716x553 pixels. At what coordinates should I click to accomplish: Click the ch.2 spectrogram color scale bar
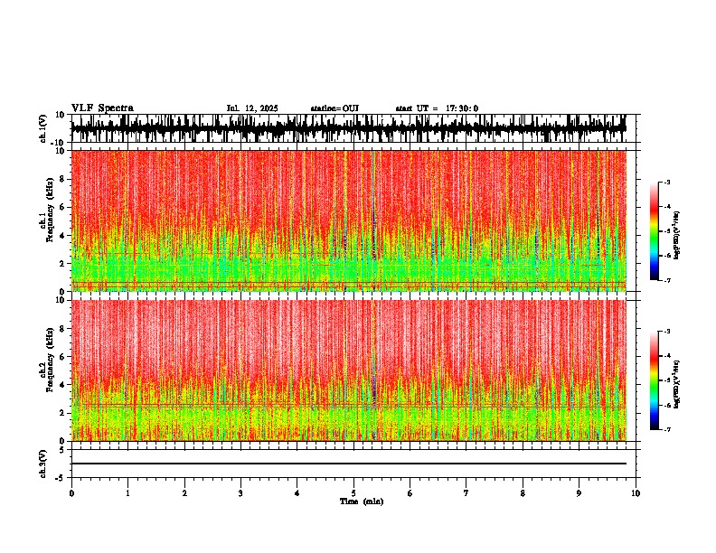(655, 380)
